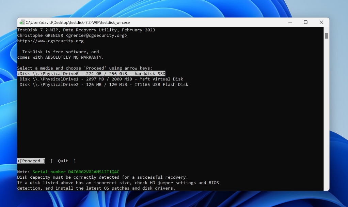Image resolution: width=348 pixels, height=207 pixels.
Task: Click the https://www.cgsecurity.org URL text
Action: coord(50,41)
